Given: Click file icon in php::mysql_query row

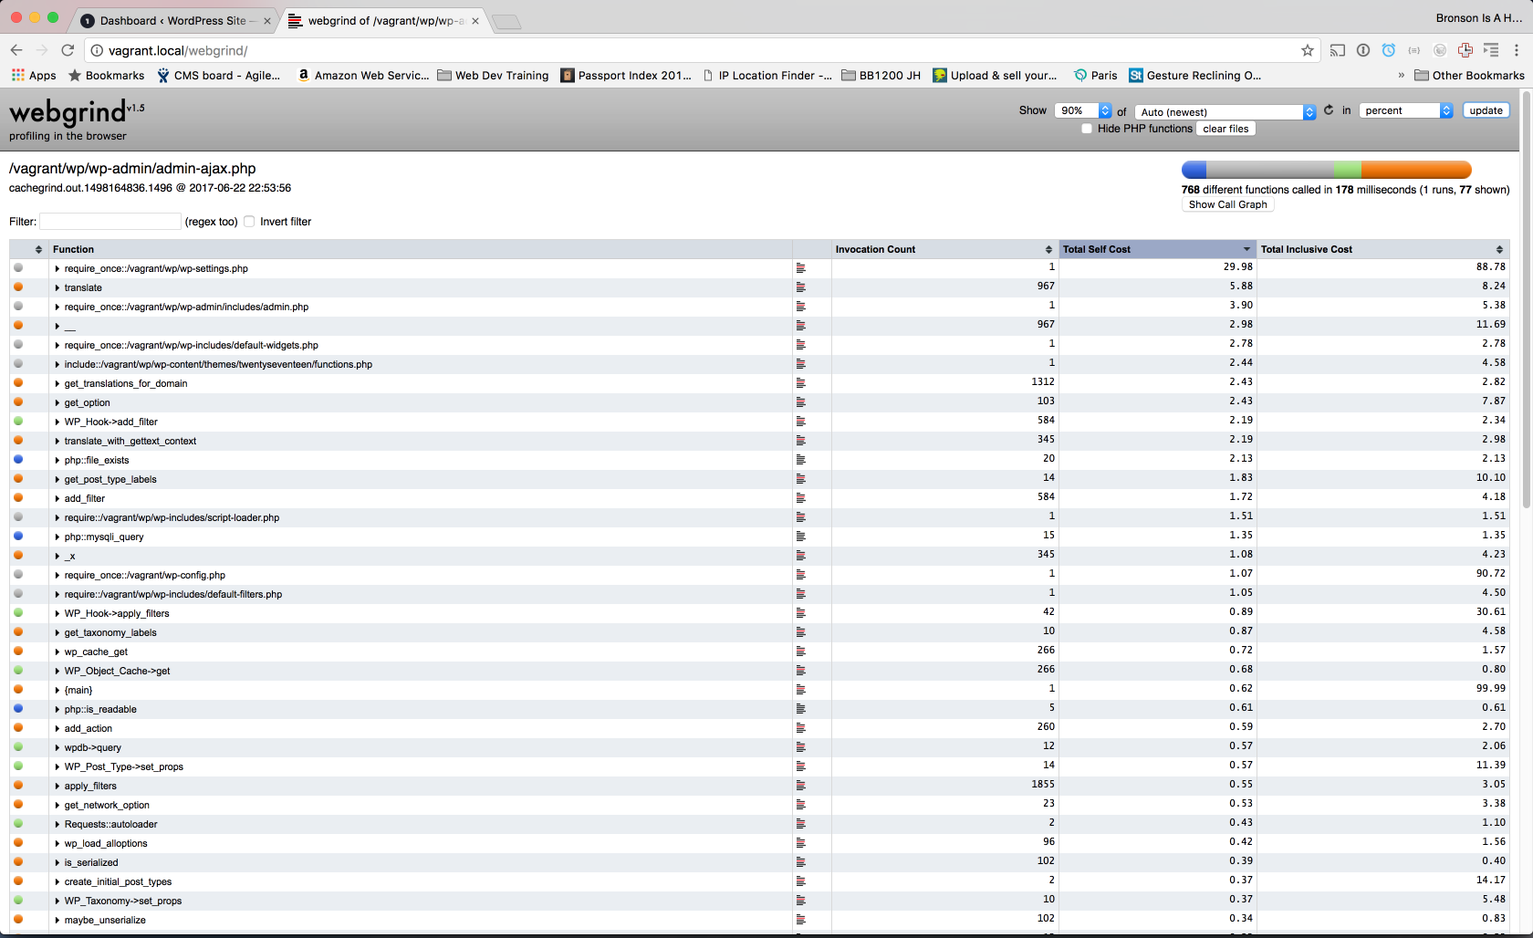Looking at the screenshot, I should tap(801, 537).
